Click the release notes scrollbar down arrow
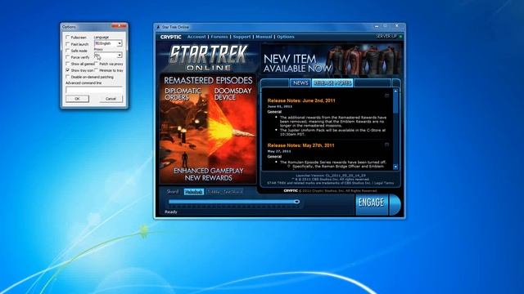The image size is (524, 294). tap(395, 167)
